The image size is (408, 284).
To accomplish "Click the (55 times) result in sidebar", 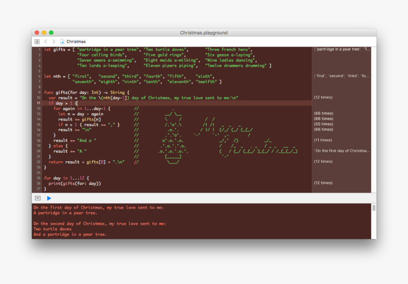I will tap(324, 124).
